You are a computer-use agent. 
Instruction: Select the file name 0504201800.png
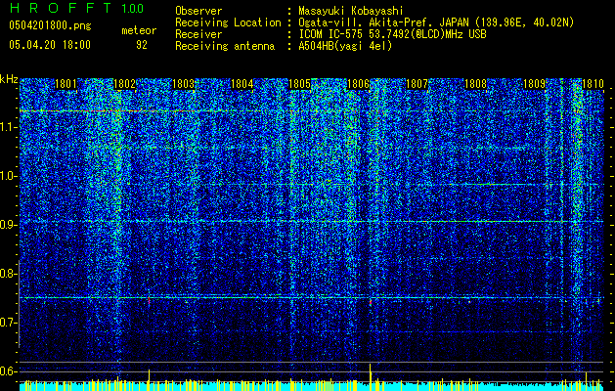coord(50,25)
